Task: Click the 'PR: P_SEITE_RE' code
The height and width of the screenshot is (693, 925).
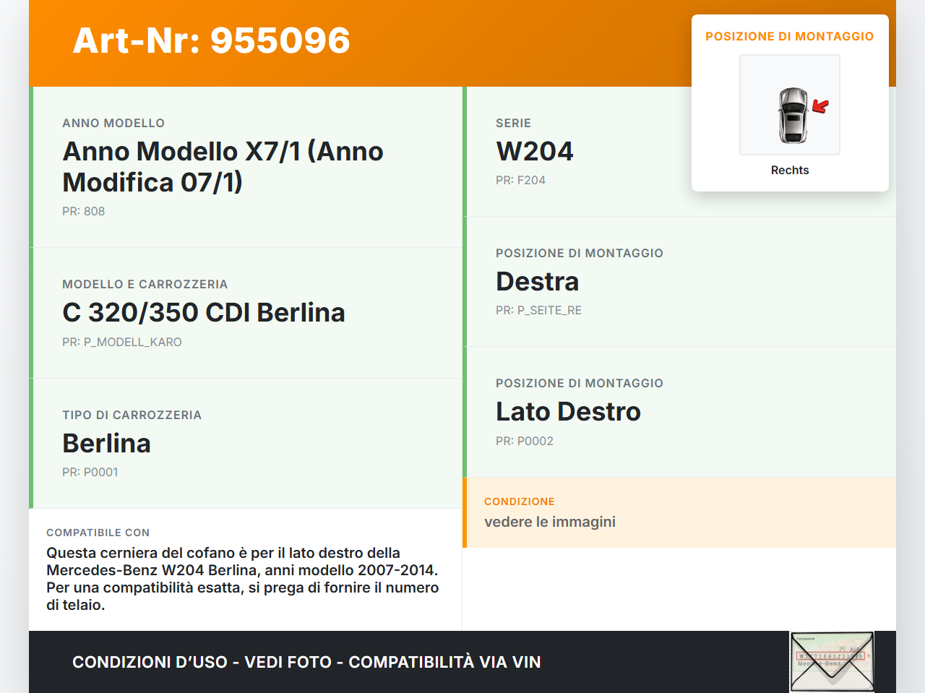Action: 539,310
